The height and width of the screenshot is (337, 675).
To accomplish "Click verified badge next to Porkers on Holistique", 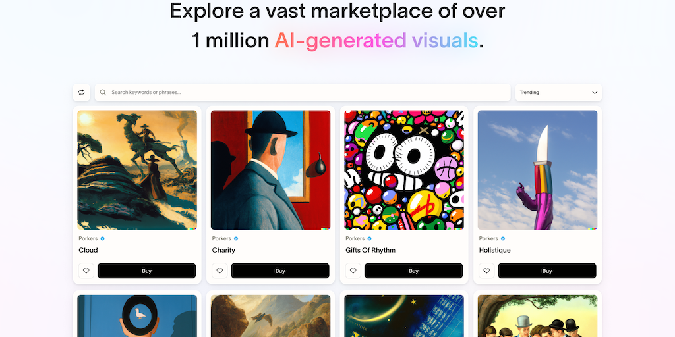I will pyautogui.click(x=503, y=238).
